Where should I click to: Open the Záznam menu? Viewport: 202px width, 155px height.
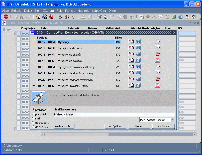click(48, 11)
